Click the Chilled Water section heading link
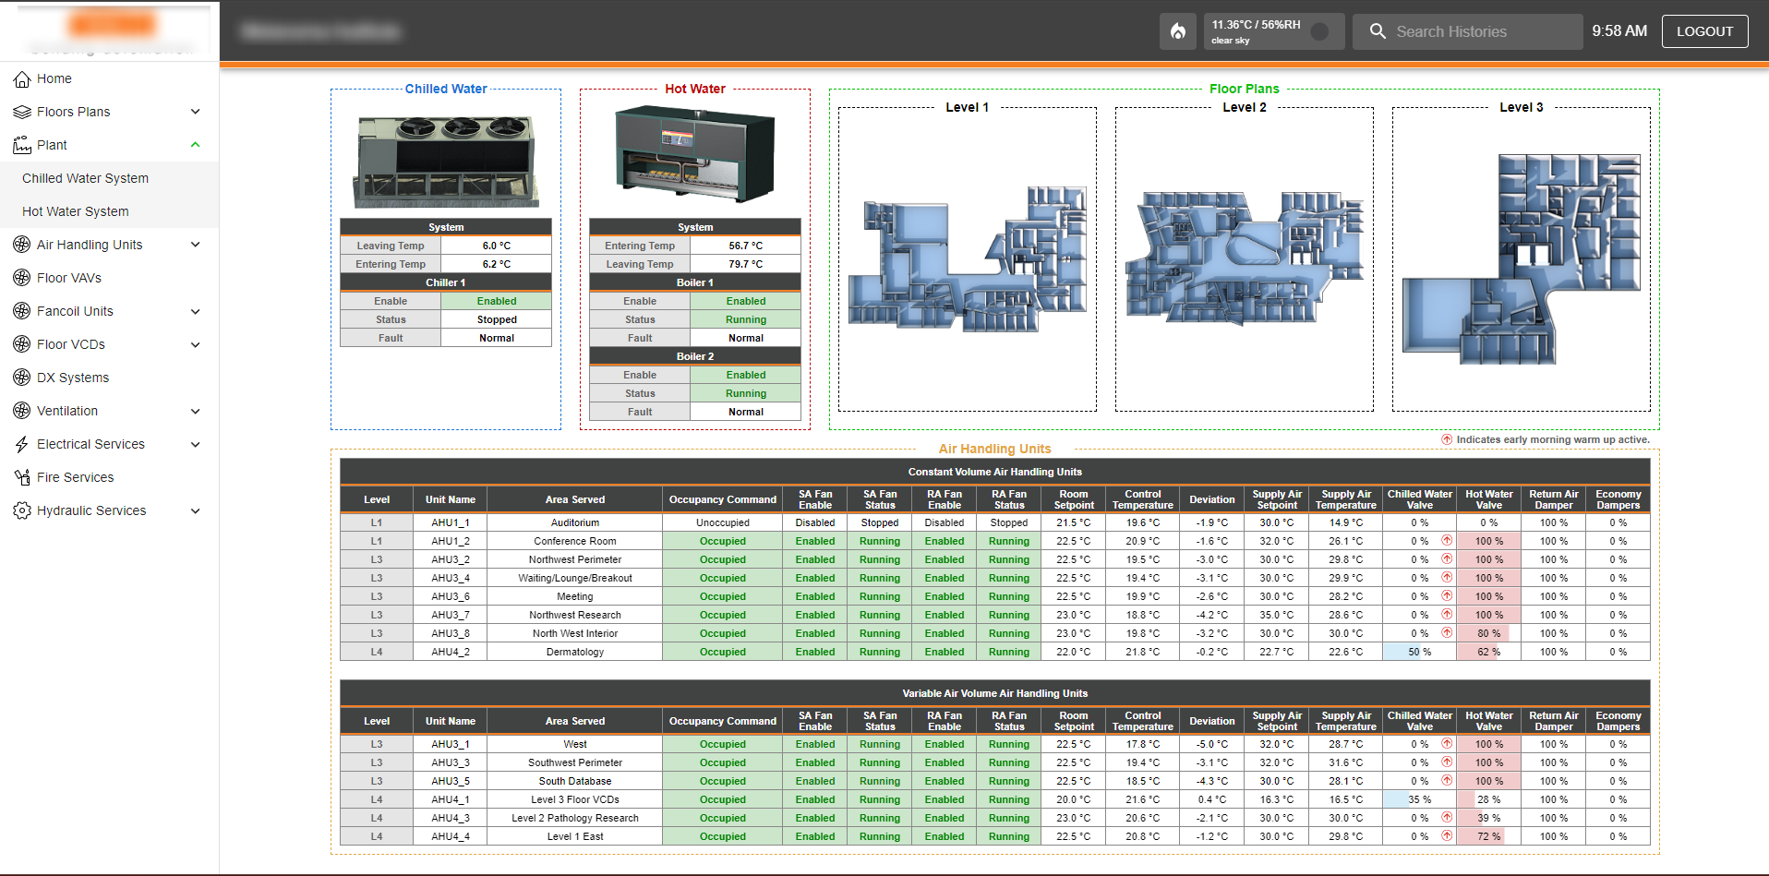This screenshot has height=876, width=1769. pyautogui.click(x=446, y=90)
